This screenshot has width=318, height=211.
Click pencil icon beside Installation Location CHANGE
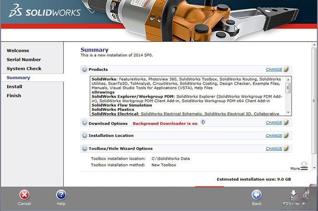point(286,135)
